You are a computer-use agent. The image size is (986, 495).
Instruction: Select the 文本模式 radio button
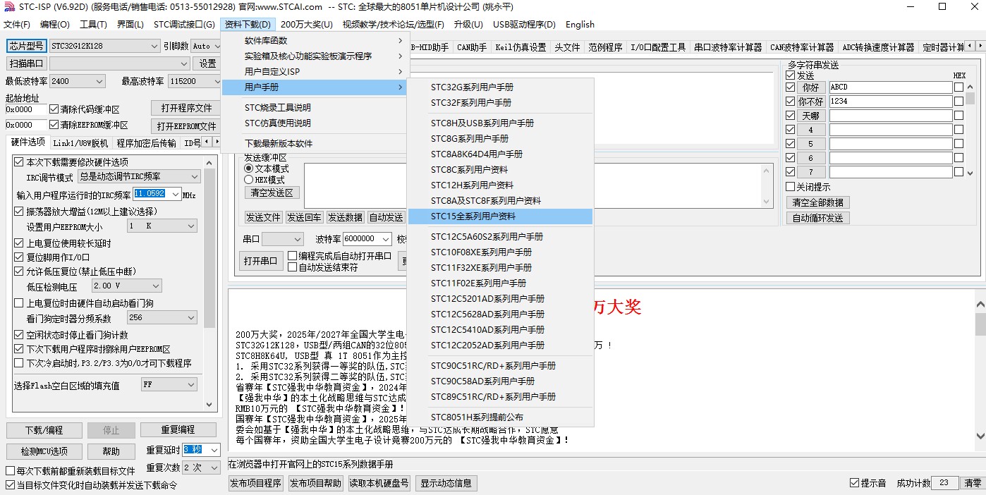point(248,169)
